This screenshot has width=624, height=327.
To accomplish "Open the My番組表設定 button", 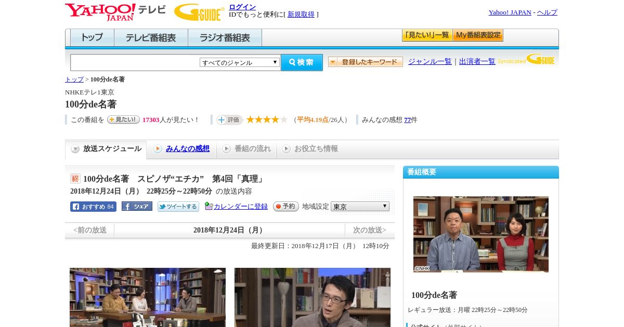I will pyautogui.click(x=478, y=35).
